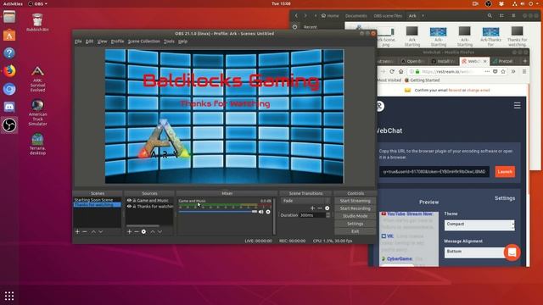This screenshot has height=305, width=543.
Task: Toggle visibility of the Thanks for watching source
Action: (129, 207)
